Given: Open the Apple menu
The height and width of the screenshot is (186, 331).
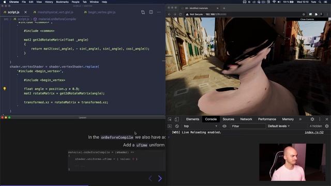Looking at the screenshot, I should coord(5,2).
